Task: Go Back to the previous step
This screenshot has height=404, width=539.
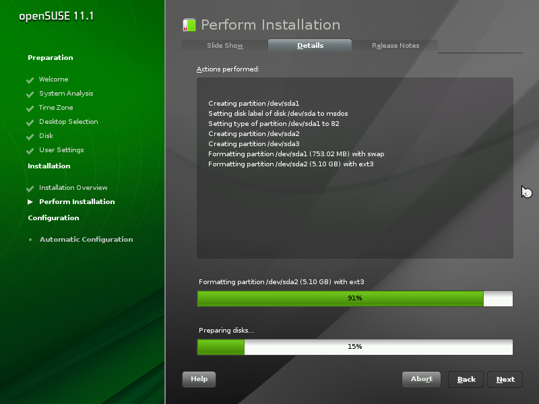Action: 466,380
